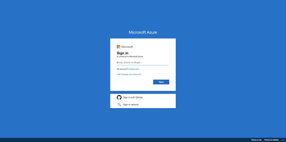Click the Microsoft Azure heading text
This screenshot has width=286, height=142.
click(x=143, y=32)
